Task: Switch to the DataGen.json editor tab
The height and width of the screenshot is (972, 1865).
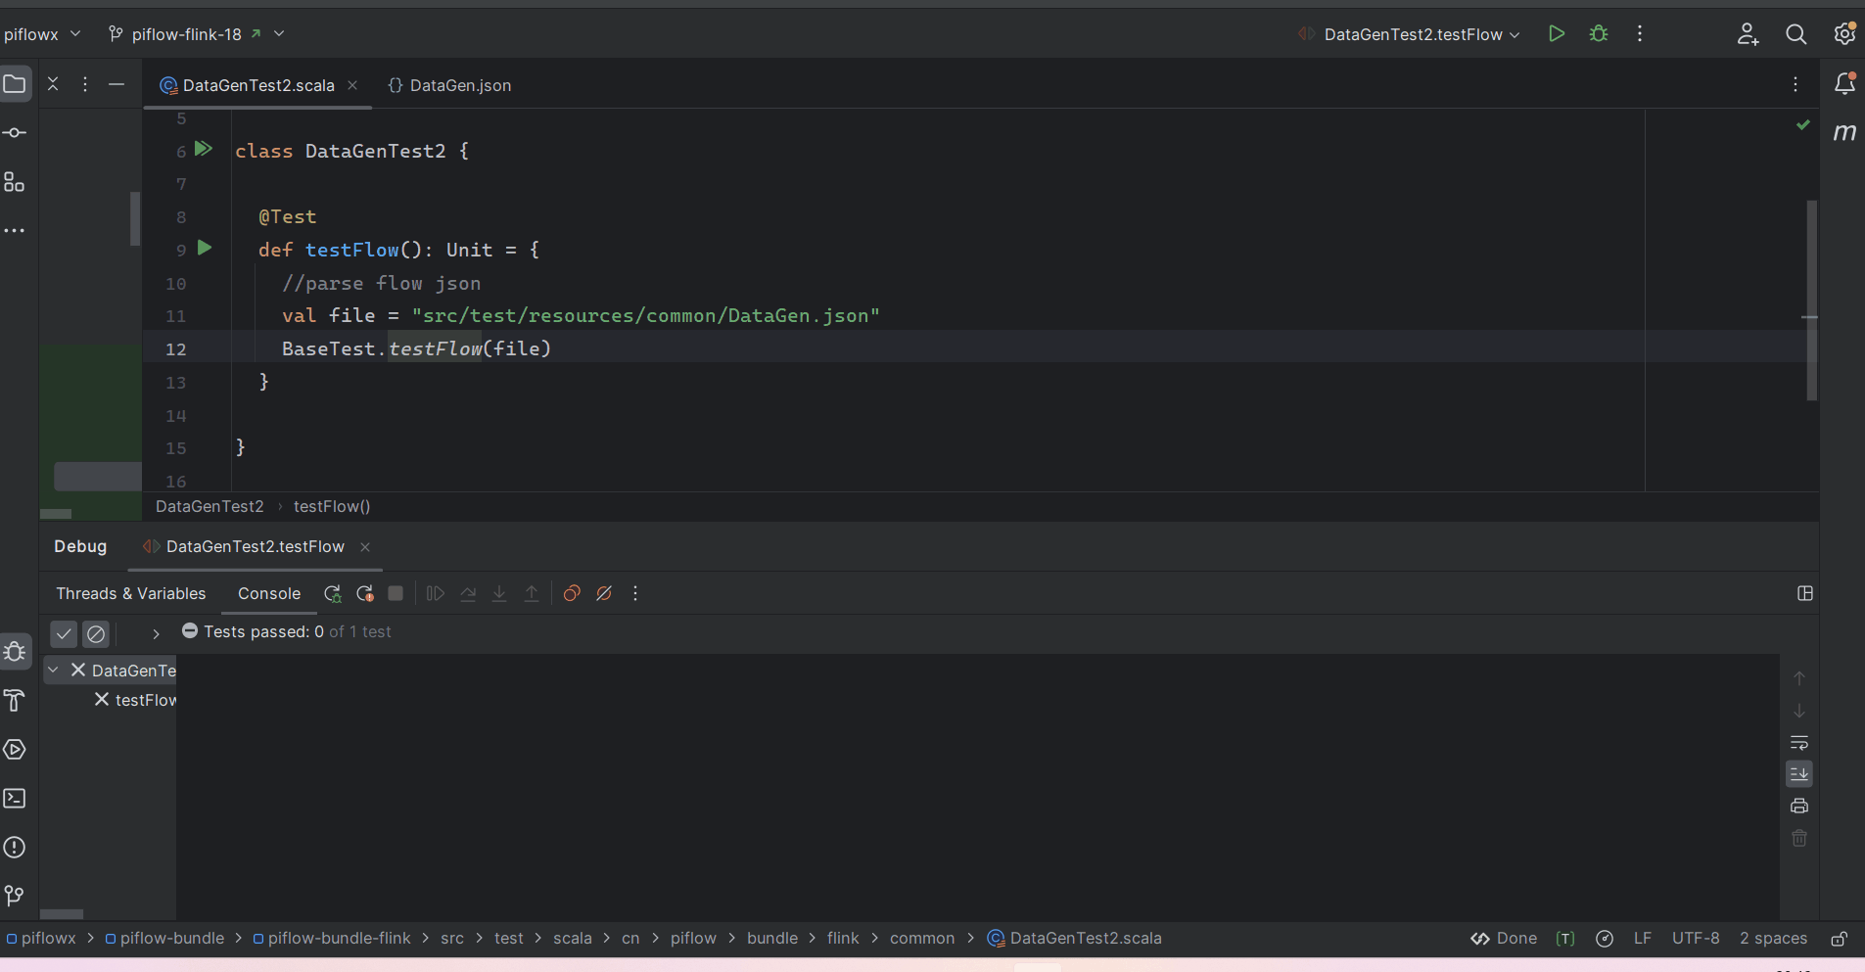Action: click(449, 85)
